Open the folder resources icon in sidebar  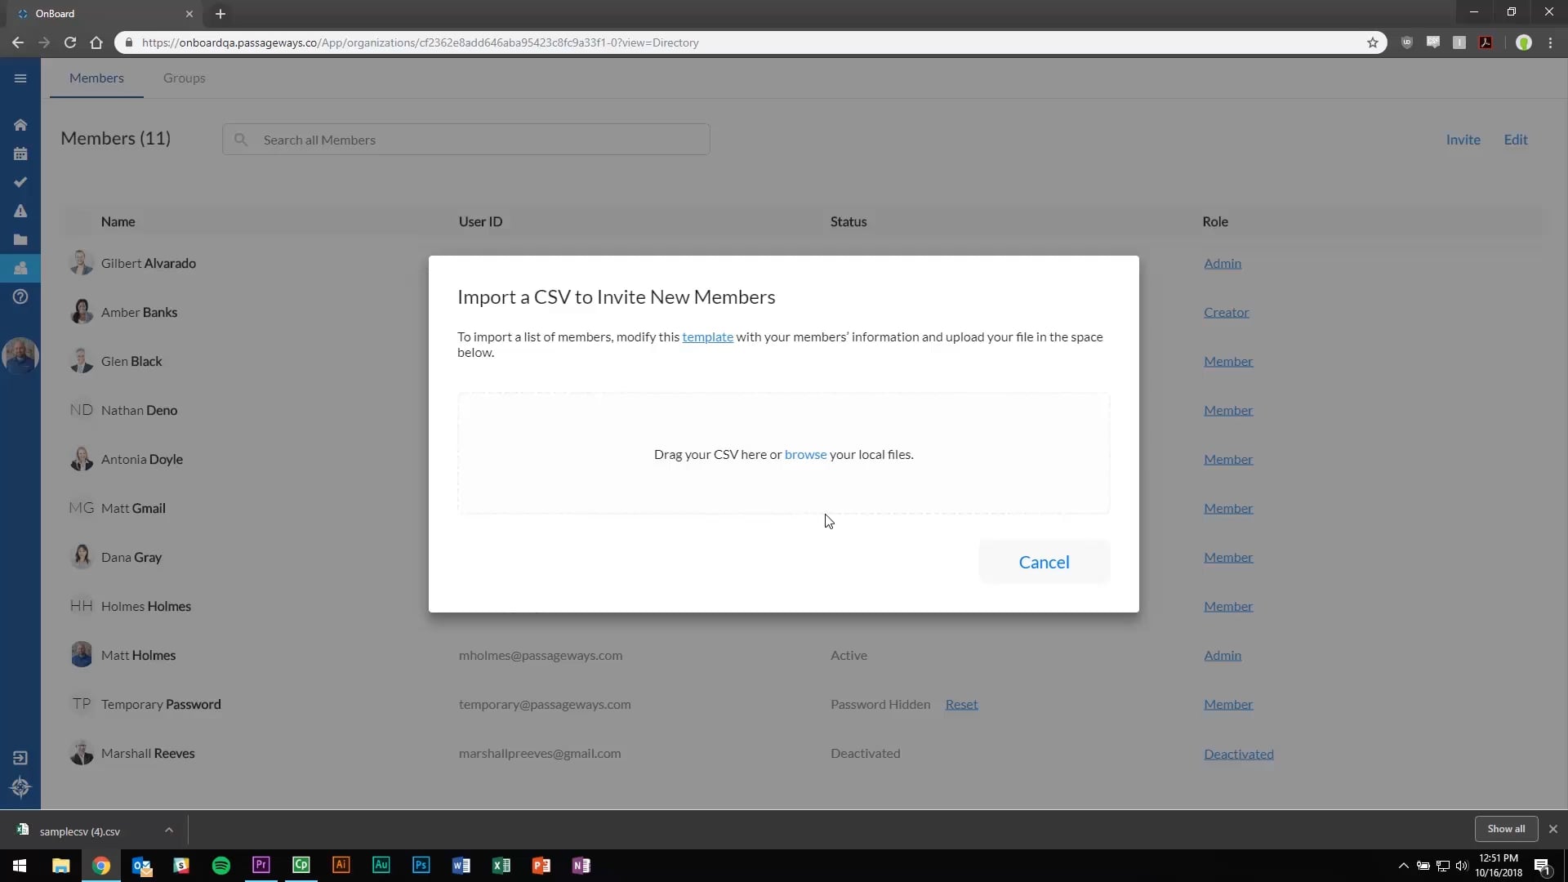tap(20, 239)
